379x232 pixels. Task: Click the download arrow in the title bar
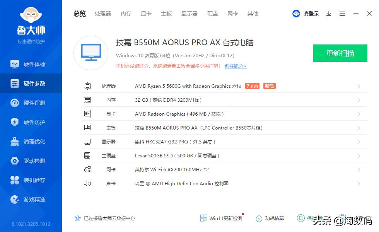click(329, 14)
